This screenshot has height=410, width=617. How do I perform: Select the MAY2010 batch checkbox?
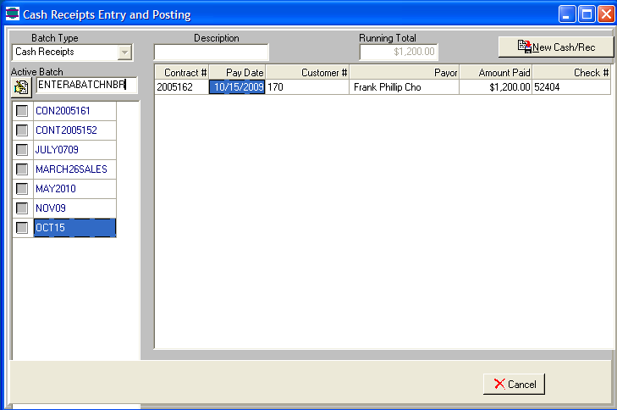point(22,189)
